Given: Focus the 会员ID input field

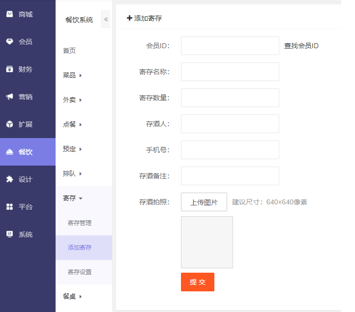Looking at the screenshot, I should pyautogui.click(x=230, y=46).
